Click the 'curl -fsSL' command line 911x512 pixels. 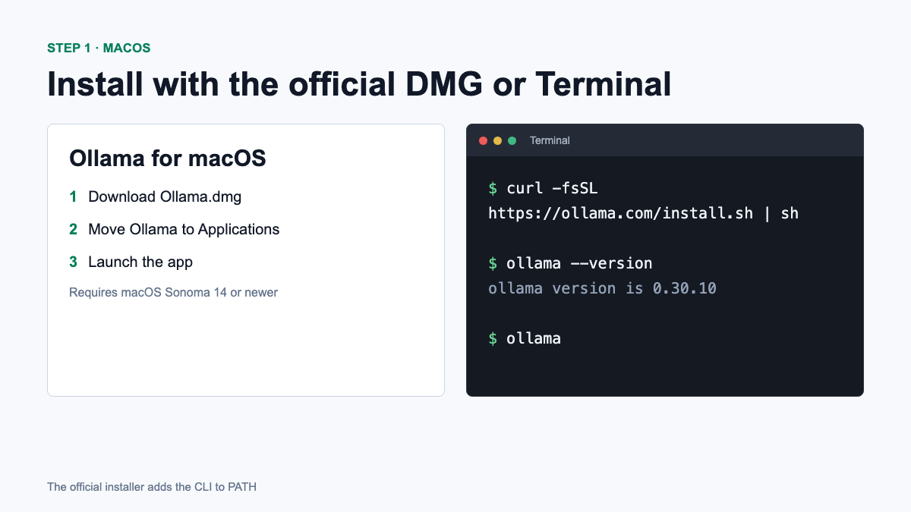tap(544, 188)
